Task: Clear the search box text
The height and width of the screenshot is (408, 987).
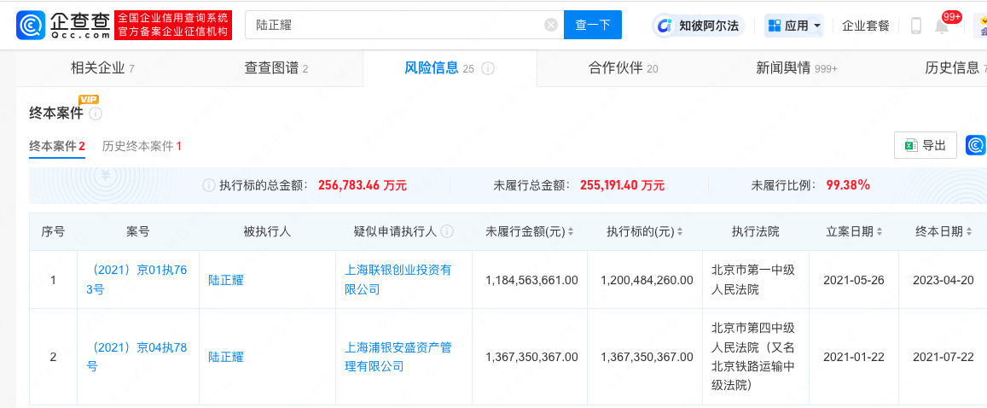Action: (x=551, y=25)
